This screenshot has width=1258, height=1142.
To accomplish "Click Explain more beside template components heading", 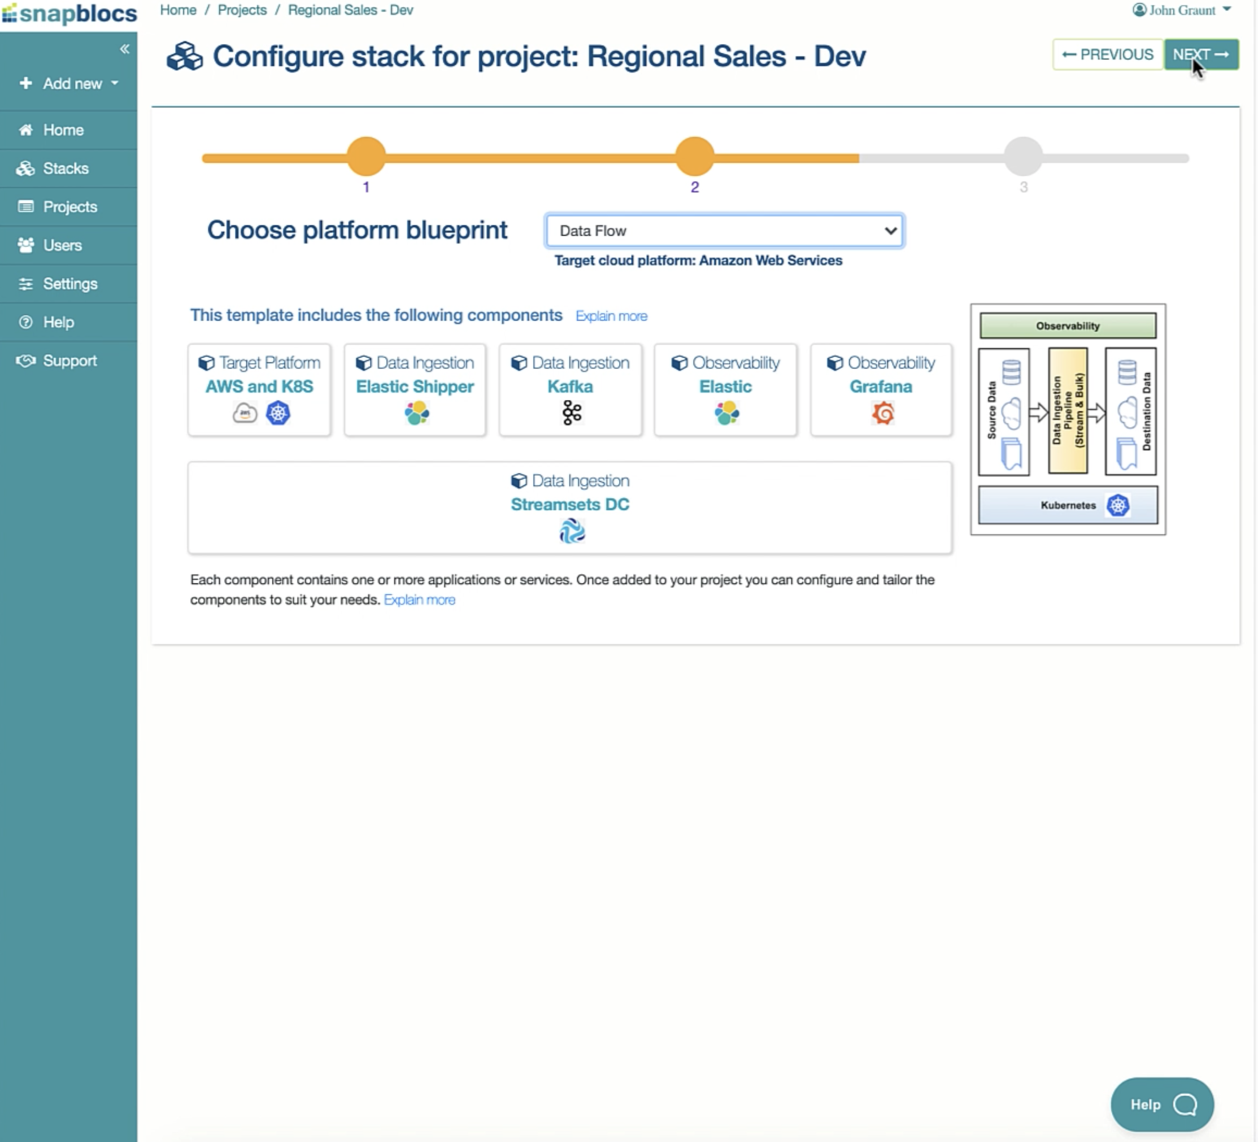I will point(611,316).
